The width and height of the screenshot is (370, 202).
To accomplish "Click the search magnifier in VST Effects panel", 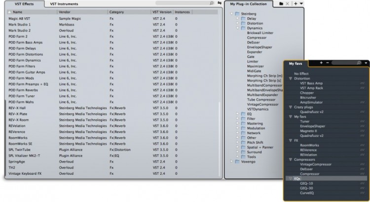I will click(212, 3).
